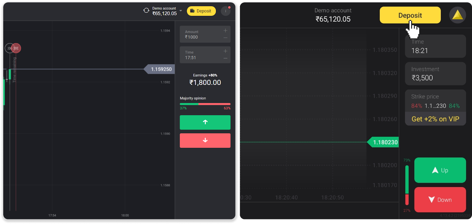This screenshot has width=472, height=224.
Task: Expand the Demo account dropdown arrow
Action: [181, 11]
